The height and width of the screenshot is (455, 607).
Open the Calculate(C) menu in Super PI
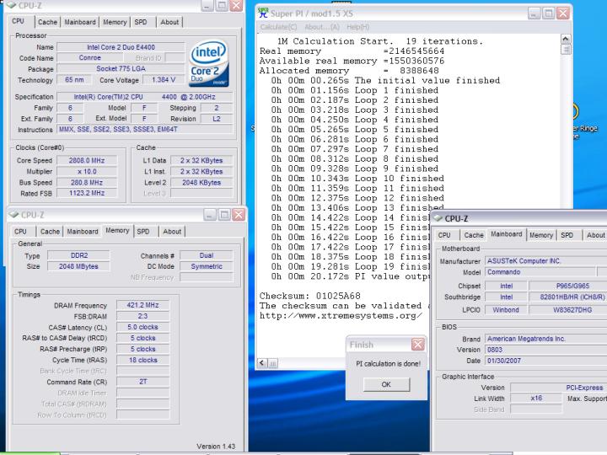pyautogui.click(x=279, y=27)
